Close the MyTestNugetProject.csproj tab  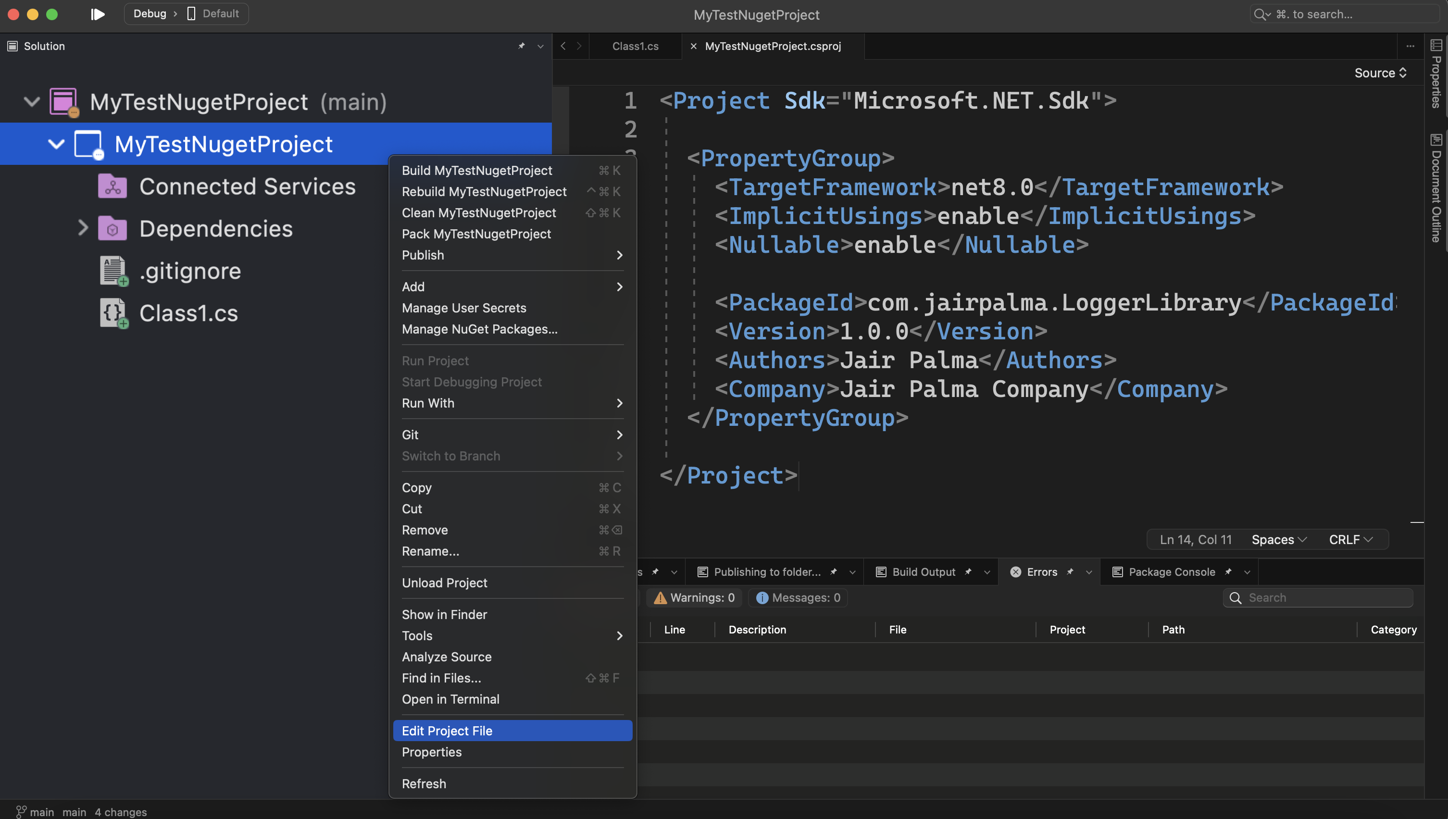click(x=694, y=46)
